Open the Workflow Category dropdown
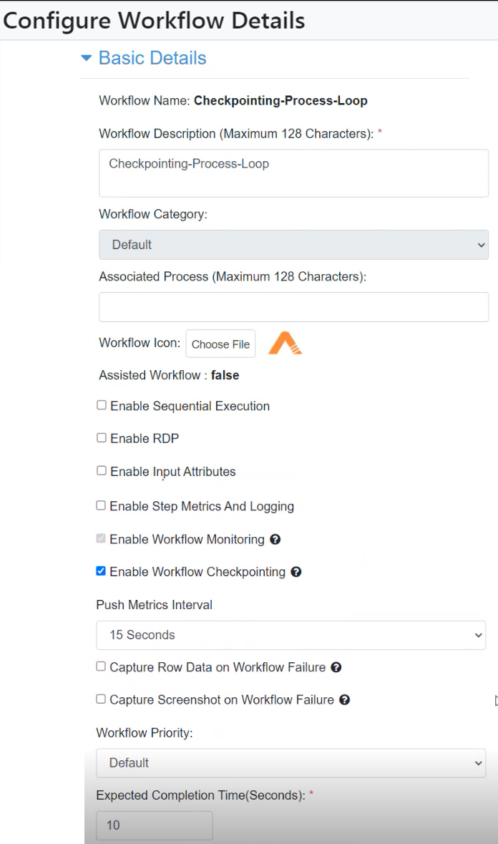 click(293, 245)
